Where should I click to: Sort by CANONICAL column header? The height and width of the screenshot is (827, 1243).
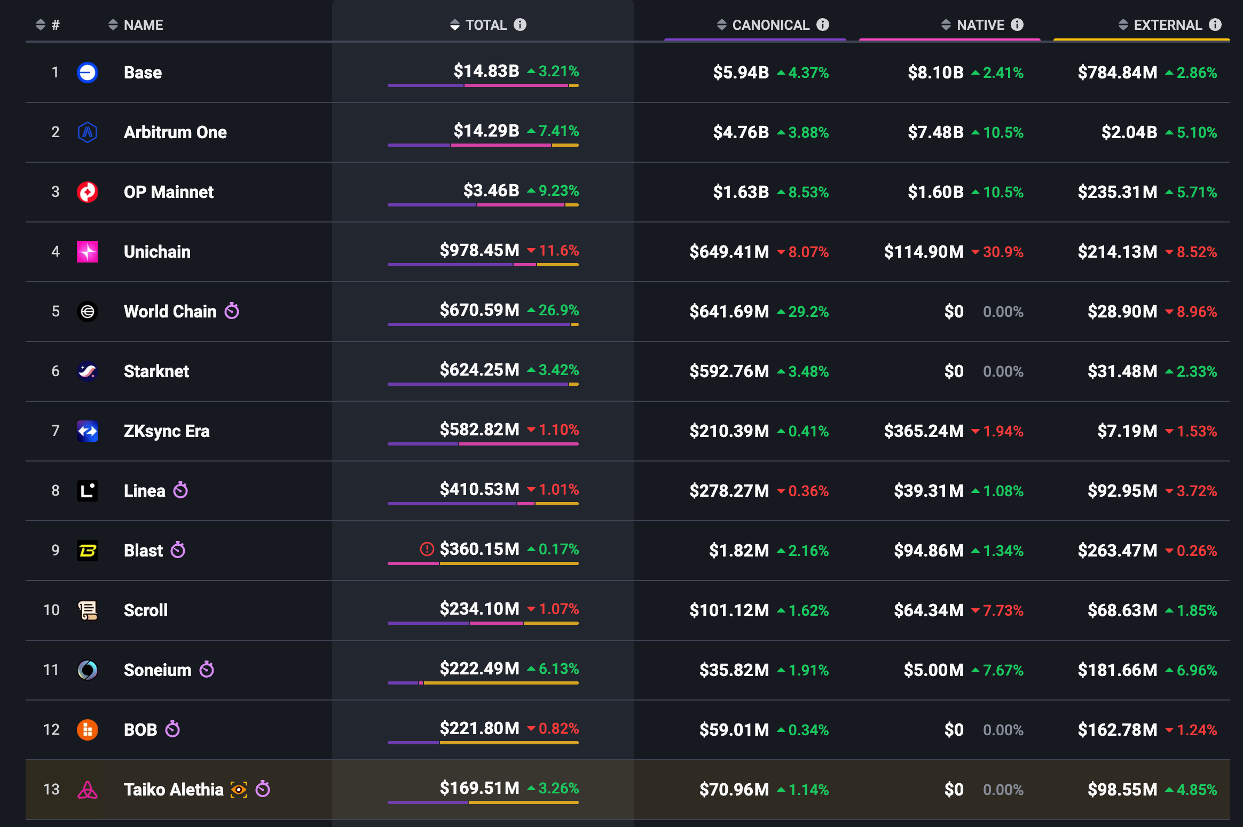(x=770, y=25)
